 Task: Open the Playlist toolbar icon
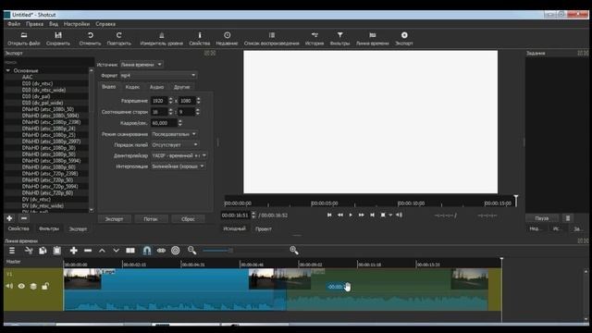coord(271,35)
